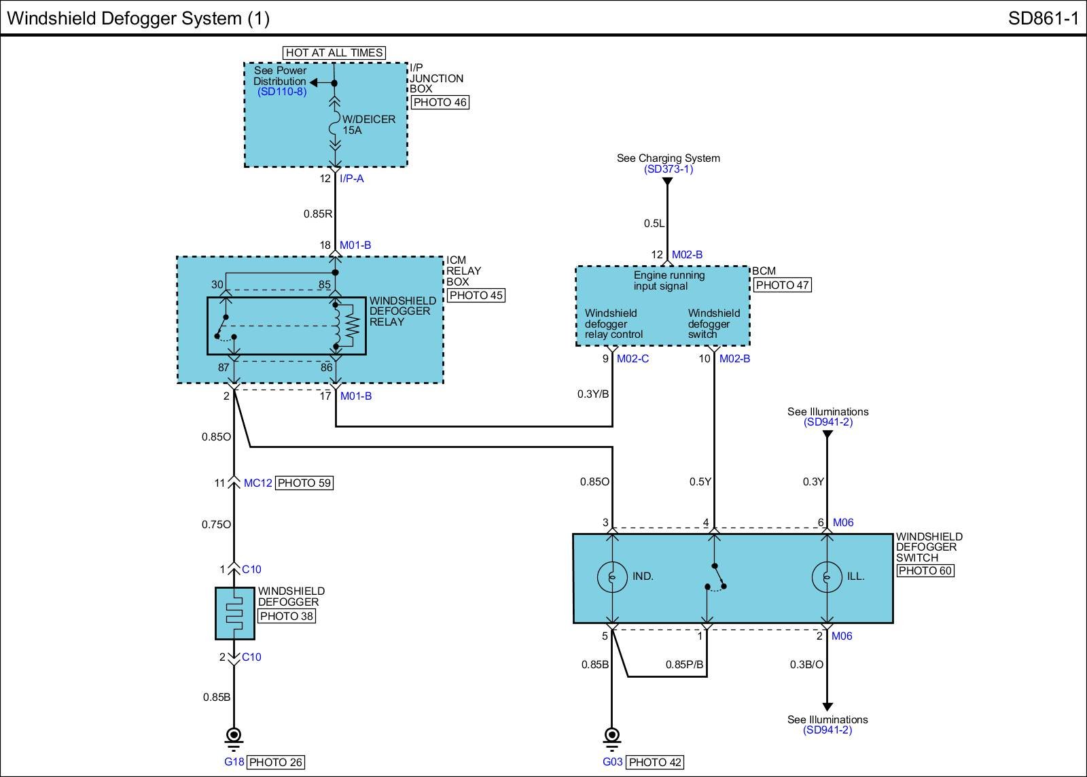The width and height of the screenshot is (1087, 777).
Task: Open PHOTO 38 for windshield defogger
Action: 287,617
